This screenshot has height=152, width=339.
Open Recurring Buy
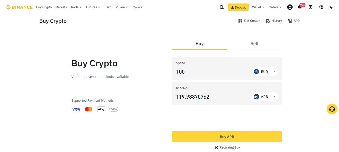pos(227,147)
